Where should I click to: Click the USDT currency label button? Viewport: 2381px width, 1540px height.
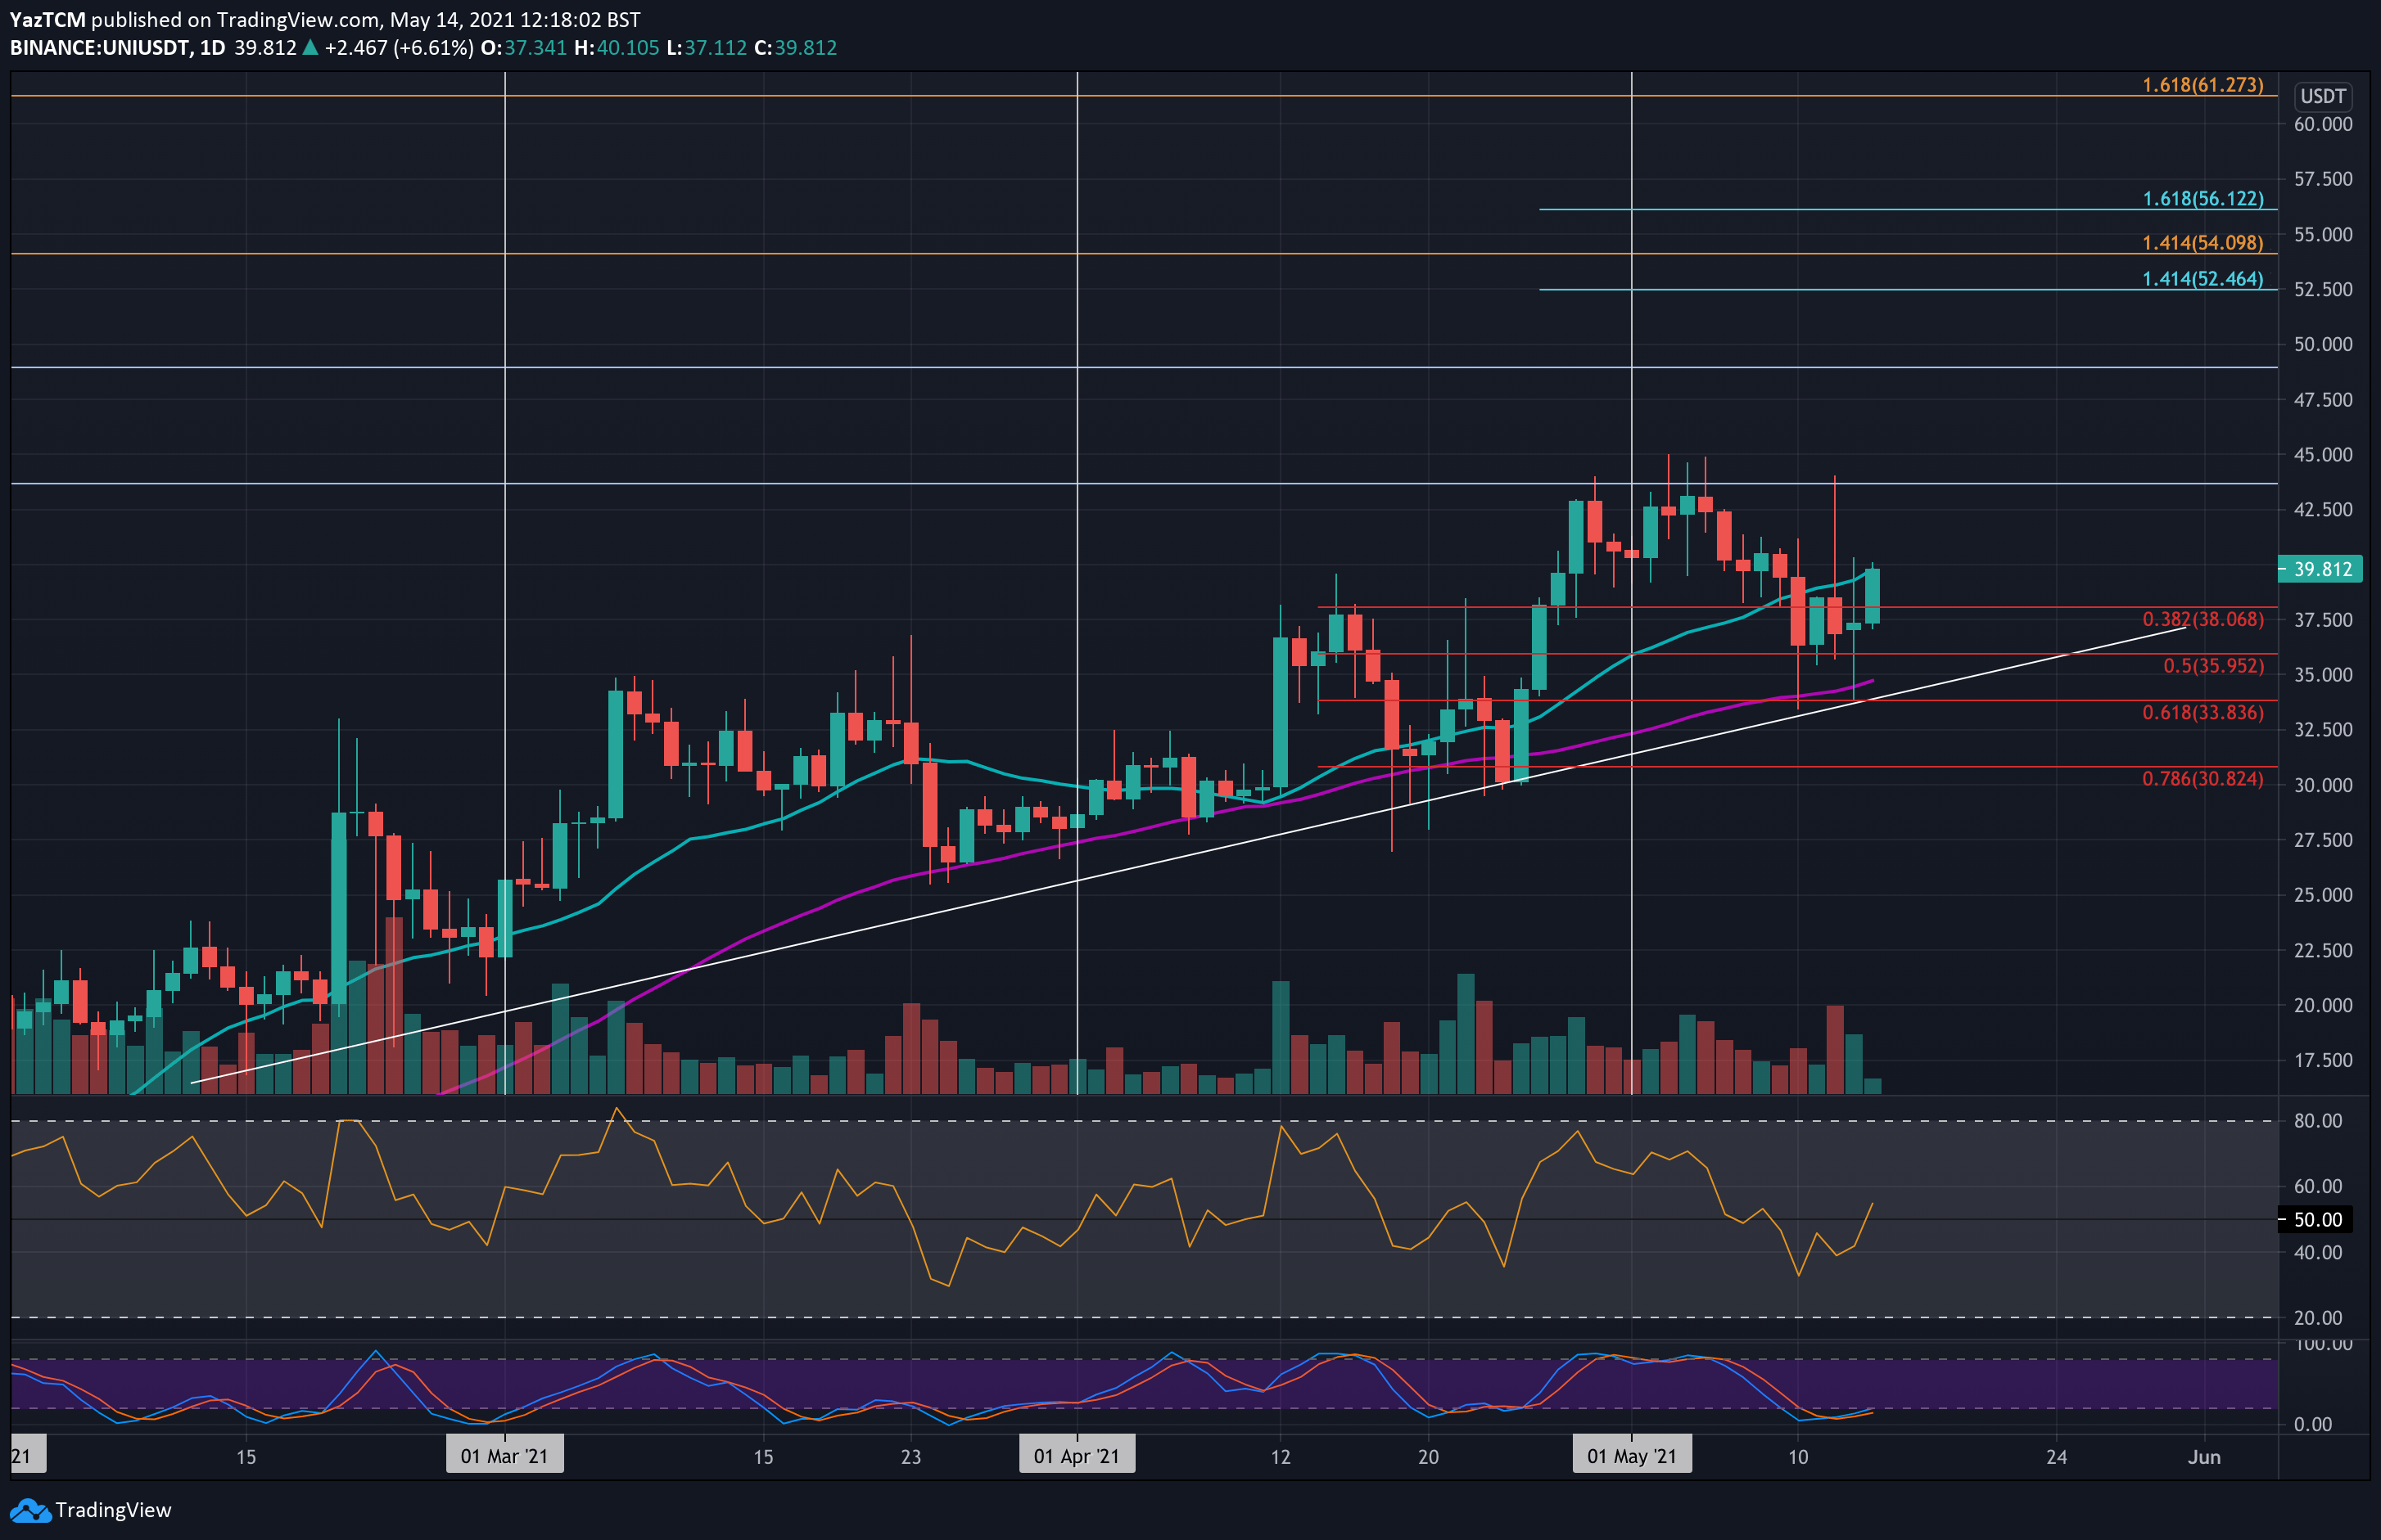2322,96
